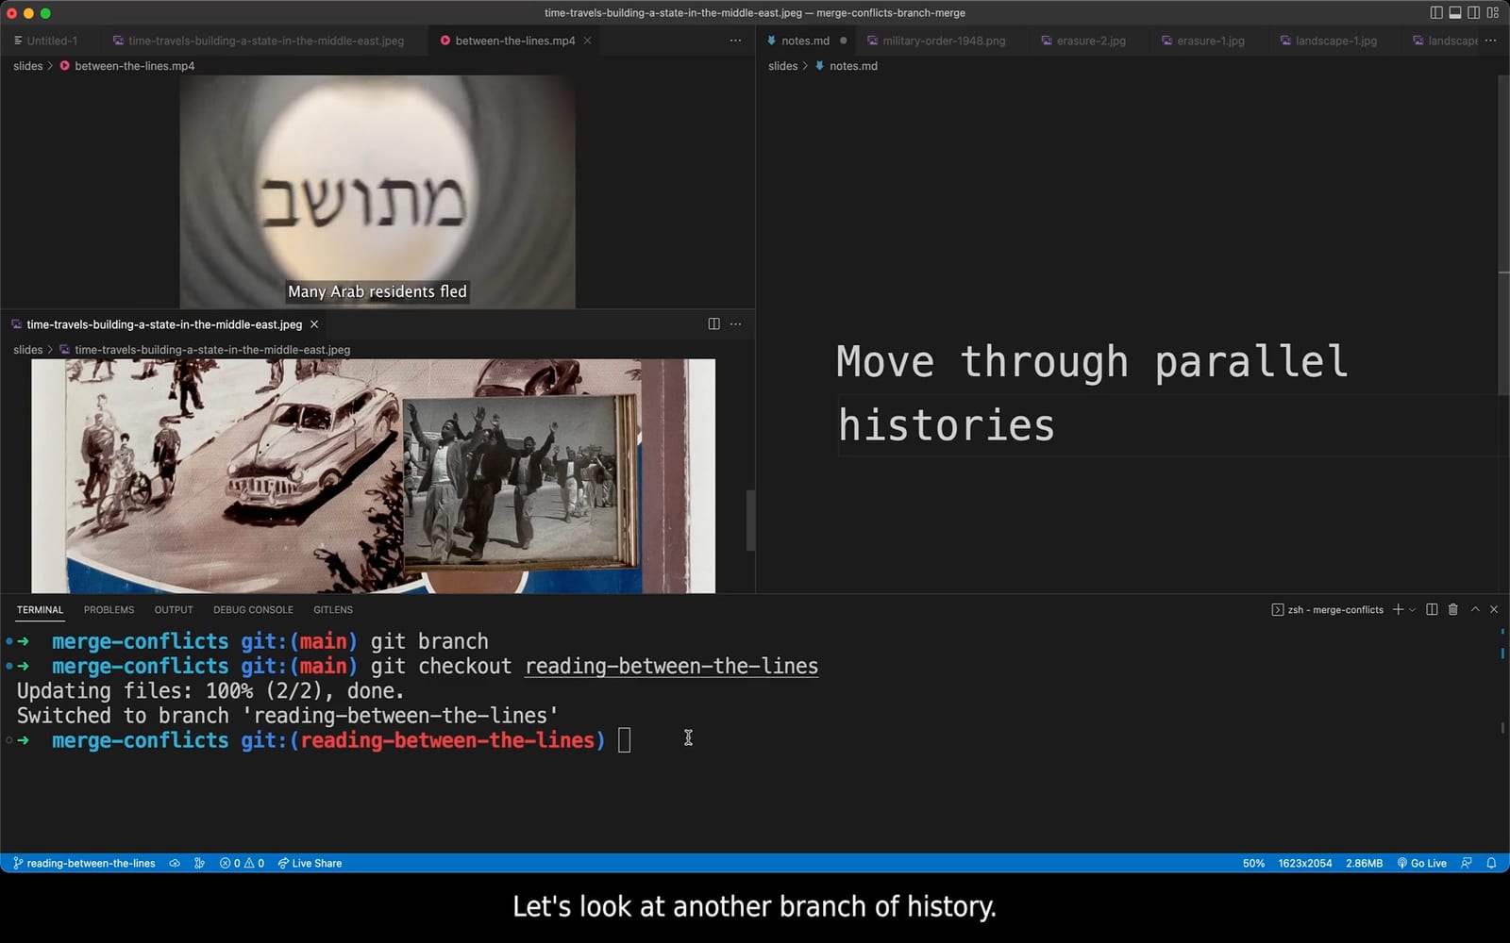
Task: Open errors and warnings count in status bar
Action: coord(242,863)
